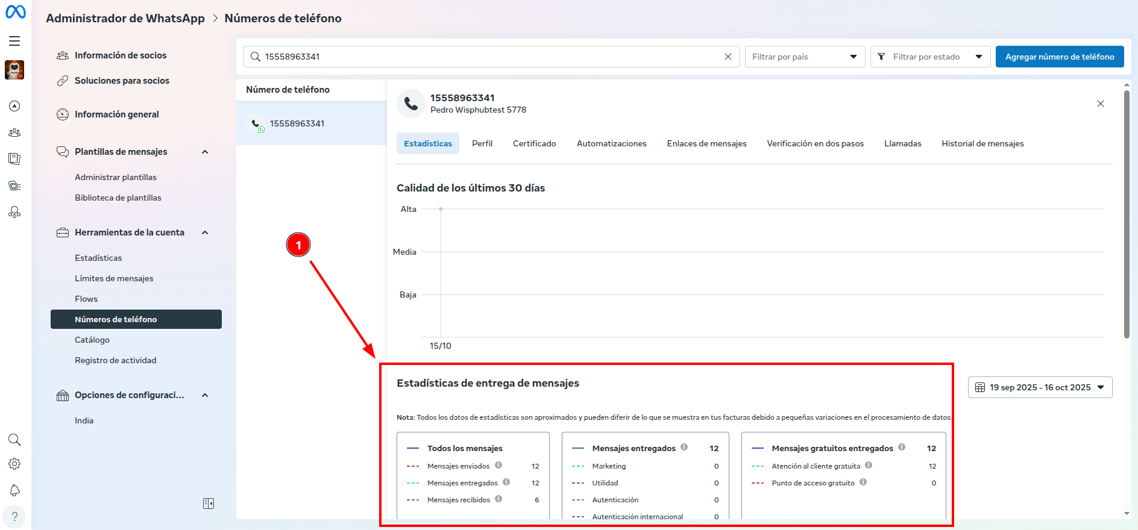Open the search magnifier in left rail
1138x530 pixels.
(14, 440)
